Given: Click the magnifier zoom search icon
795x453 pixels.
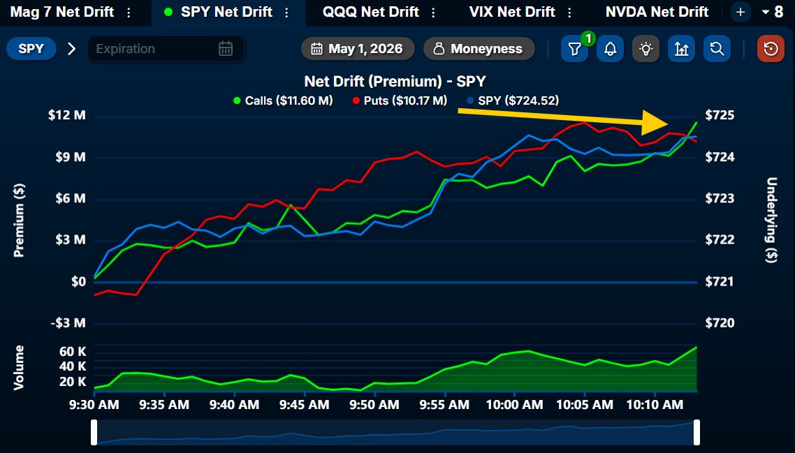Looking at the screenshot, I should tap(717, 49).
